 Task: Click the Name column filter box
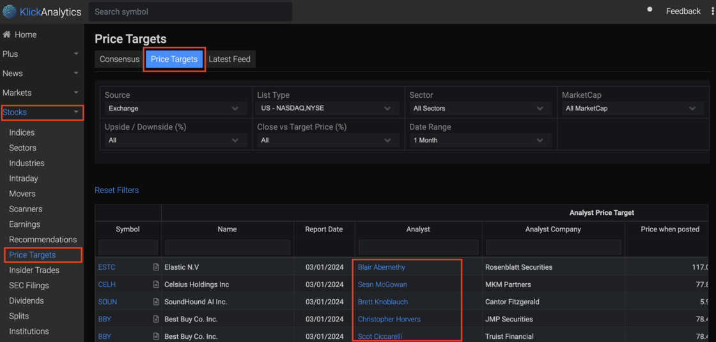228,247
